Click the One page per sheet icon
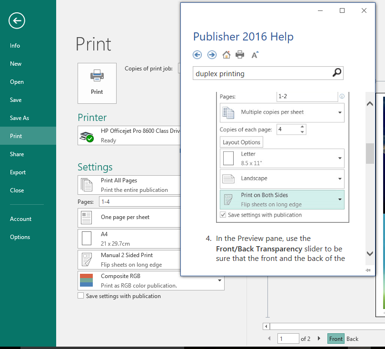 click(x=87, y=218)
